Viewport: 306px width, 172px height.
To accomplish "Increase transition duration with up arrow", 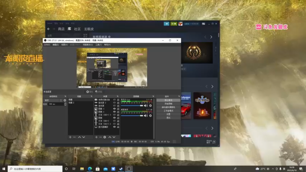I will pos(65,103).
